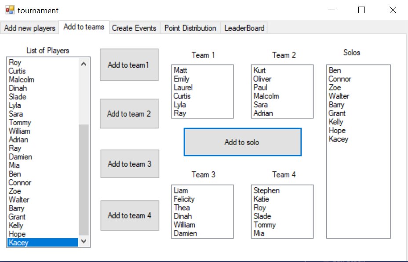
Task: Select Mia in List of Players
Action: click(43, 165)
